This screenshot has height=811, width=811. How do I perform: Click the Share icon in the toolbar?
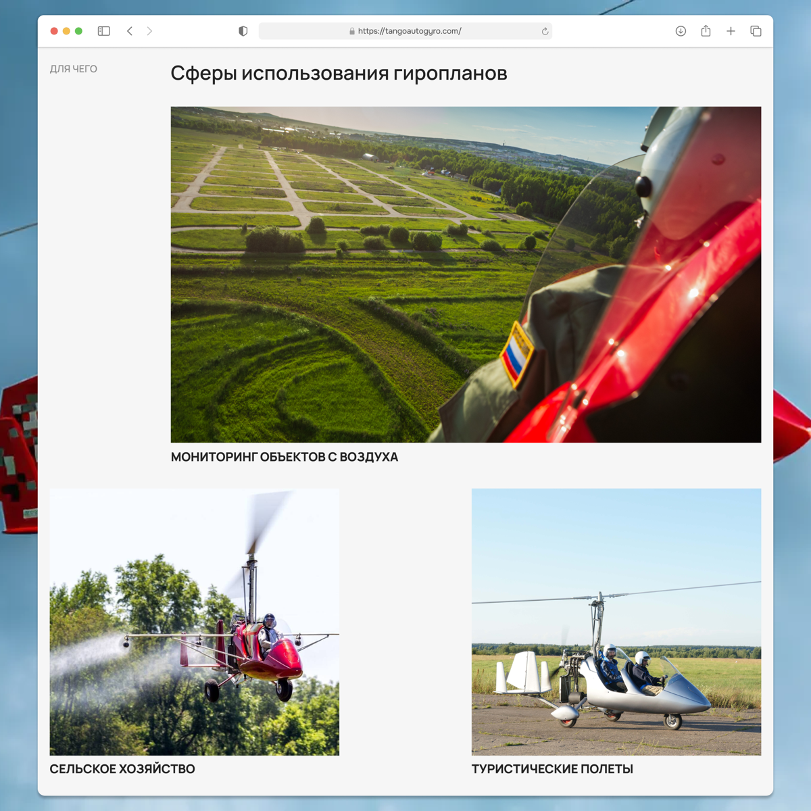tap(706, 30)
